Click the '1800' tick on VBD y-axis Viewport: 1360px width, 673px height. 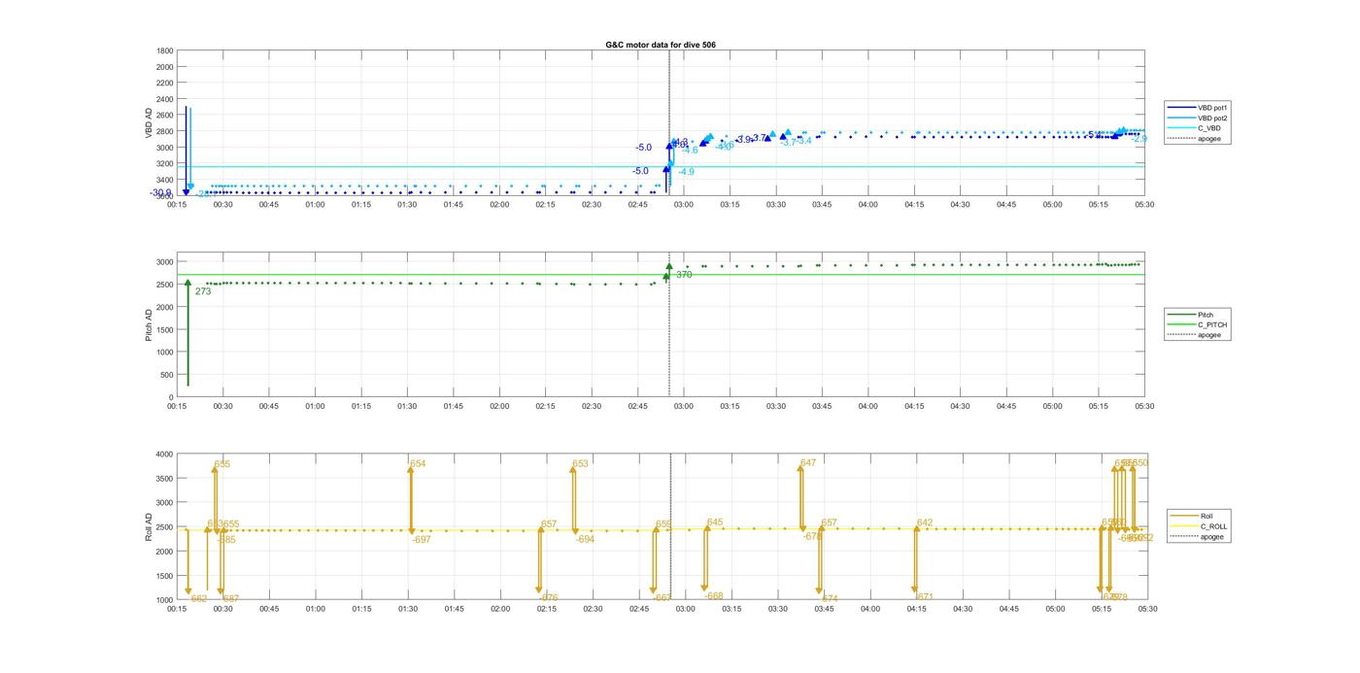(x=165, y=50)
